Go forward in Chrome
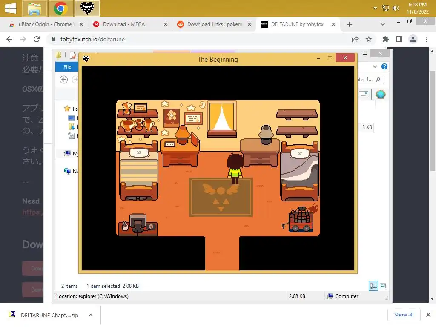Viewport: 436px width, 327px height. (23, 39)
